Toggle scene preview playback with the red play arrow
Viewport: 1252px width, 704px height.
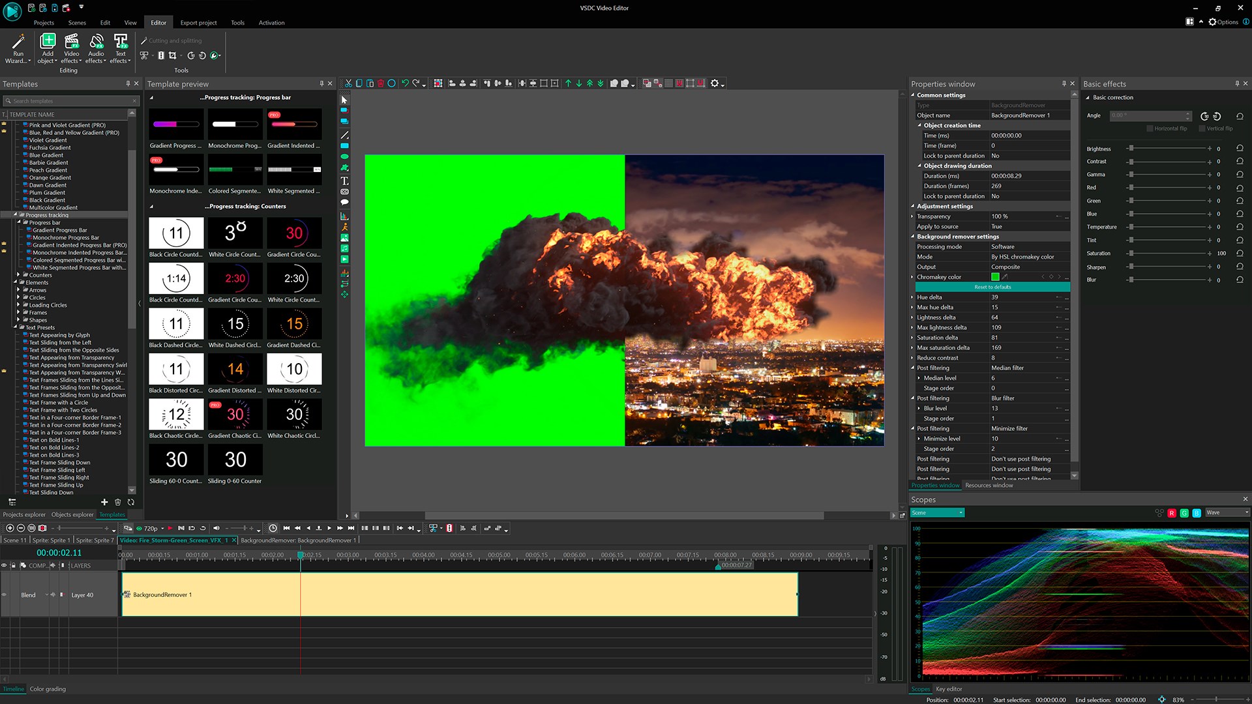pos(170,528)
